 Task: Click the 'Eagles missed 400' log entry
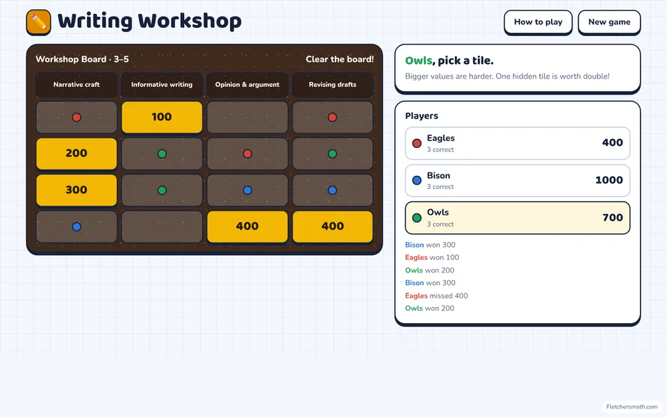pos(436,296)
